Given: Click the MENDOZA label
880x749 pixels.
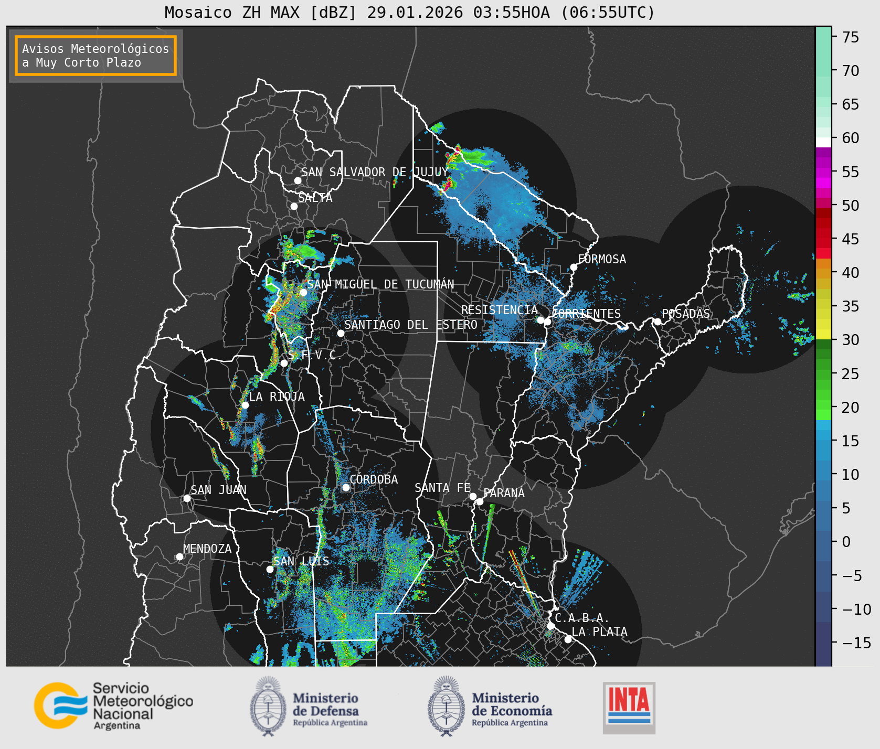Looking at the screenshot, I should click(x=207, y=549).
